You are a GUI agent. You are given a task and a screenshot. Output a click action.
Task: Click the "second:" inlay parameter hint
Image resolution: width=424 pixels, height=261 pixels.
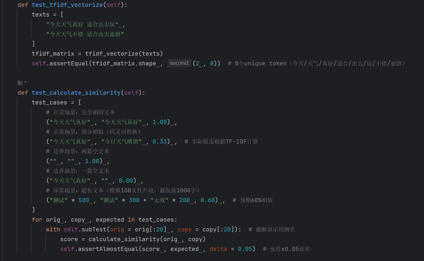pos(180,63)
